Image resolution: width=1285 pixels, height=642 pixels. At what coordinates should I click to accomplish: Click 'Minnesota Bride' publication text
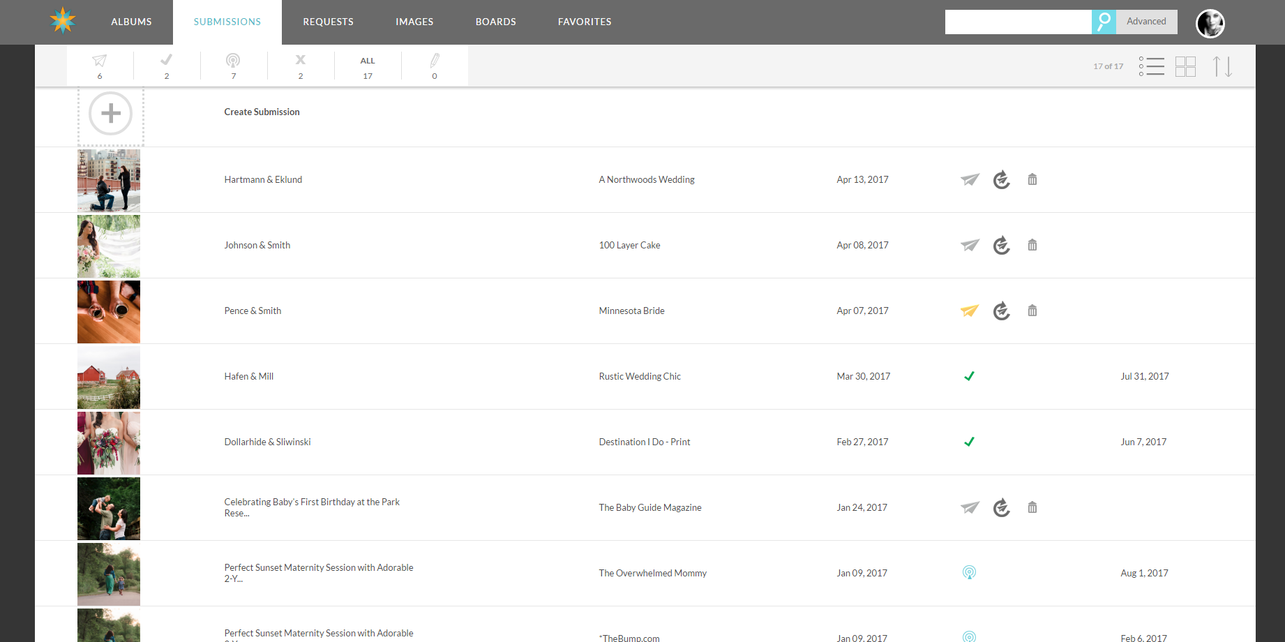click(x=631, y=311)
